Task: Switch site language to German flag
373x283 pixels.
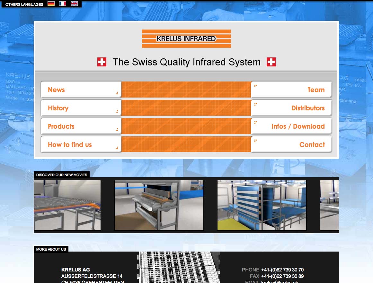Action: pos(51,4)
